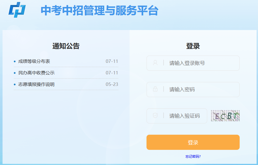This screenshot has height=165, width=258.
Task: Click the 05-23 date of 志愿填报操作说明
Action: click(x=112, y=84)
